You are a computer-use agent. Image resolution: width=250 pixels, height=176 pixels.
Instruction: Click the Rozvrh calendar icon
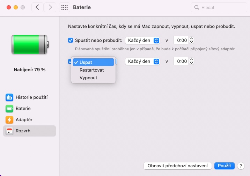click(x=9, y=131)
